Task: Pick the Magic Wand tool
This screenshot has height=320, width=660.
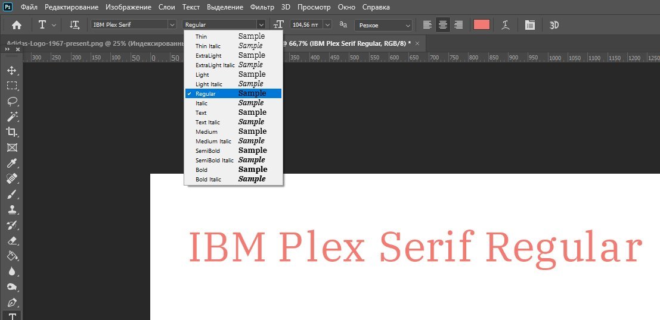Action: tap(12, 117)
